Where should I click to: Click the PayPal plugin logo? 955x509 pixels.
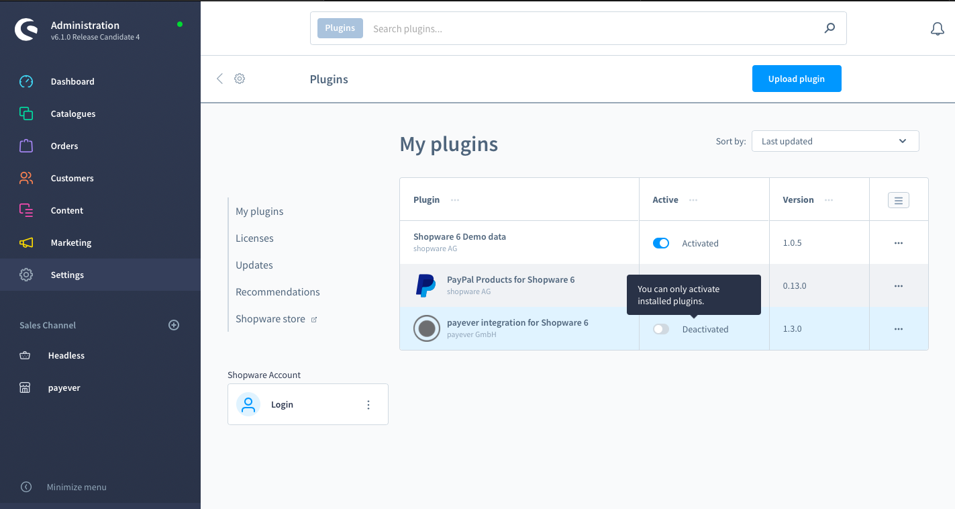click(426, 285)
